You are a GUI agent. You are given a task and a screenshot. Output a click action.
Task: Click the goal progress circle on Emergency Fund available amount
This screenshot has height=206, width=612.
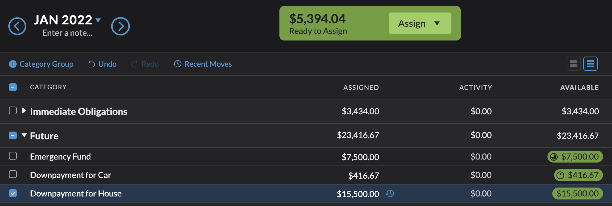coord(554,157)
